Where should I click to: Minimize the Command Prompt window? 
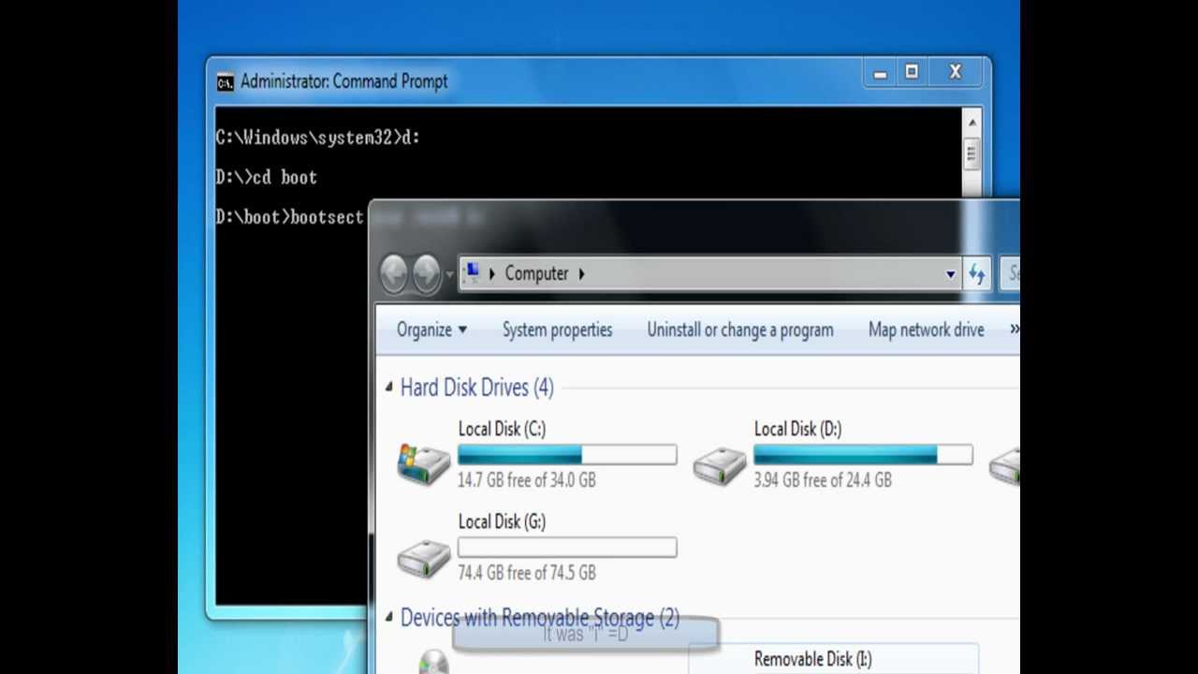(x=880, y=73)
